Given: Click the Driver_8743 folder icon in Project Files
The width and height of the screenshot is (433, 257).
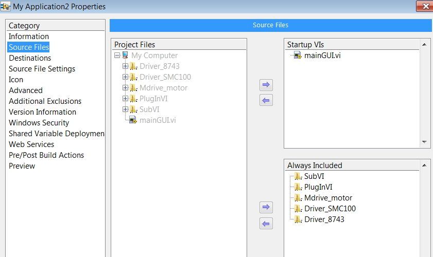Looking at the screenshot, I should point(133,66).
